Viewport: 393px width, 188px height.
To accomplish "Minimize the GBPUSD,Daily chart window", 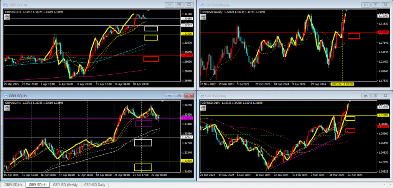I will pyautogui.click(x=366, y=95).
